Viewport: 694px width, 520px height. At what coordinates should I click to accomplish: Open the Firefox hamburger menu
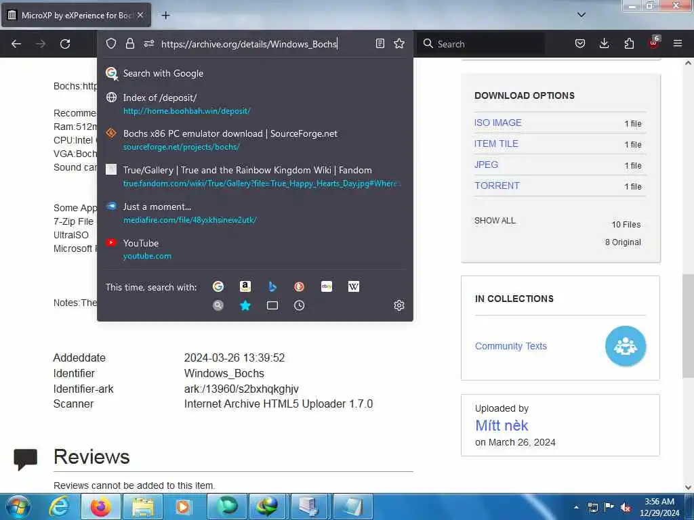coord(678,43)
